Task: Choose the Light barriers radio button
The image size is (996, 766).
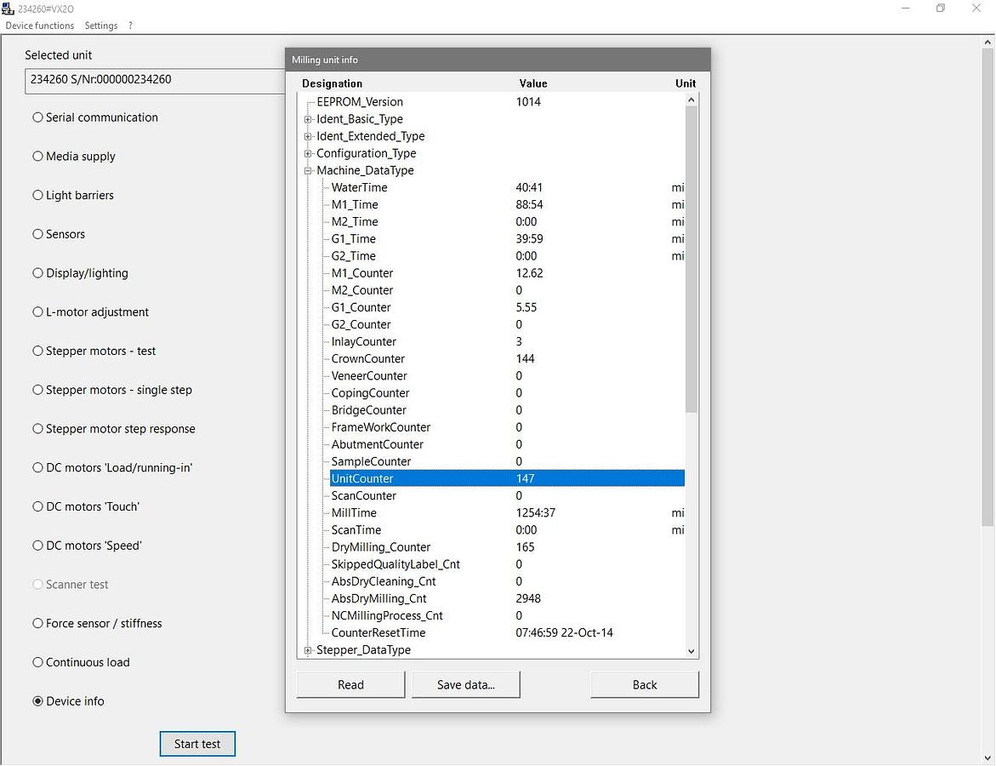Action: [38, 196]
